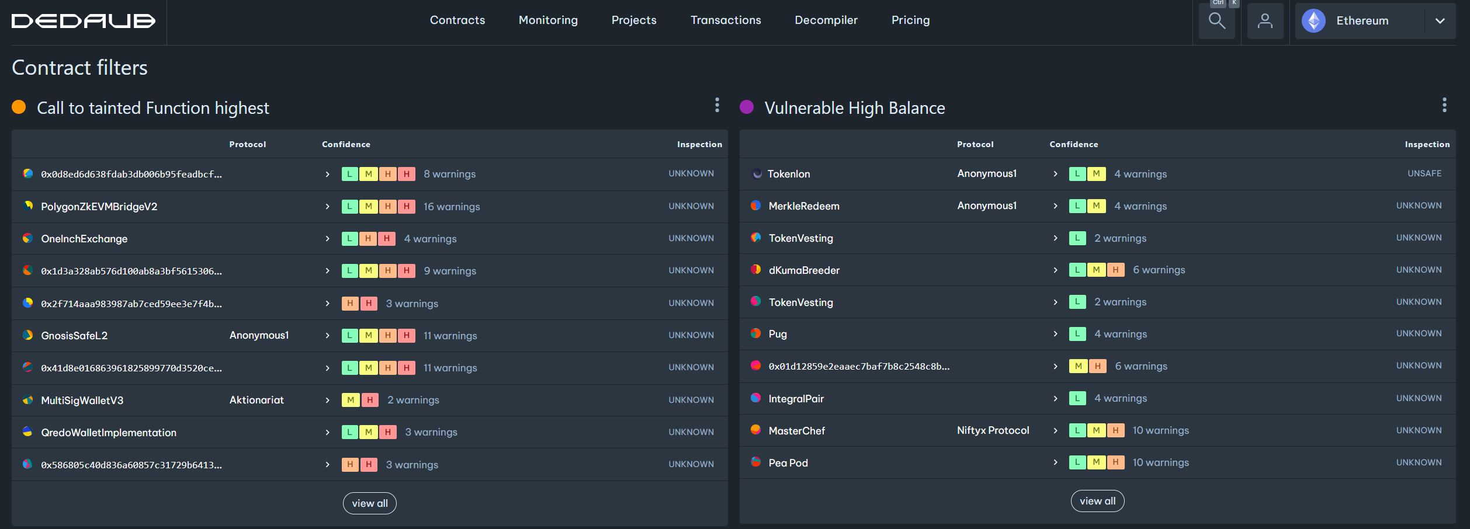This screenshot has width=1470, height=529.
Task: Click the search magnifier icon
Action: tap(1216, 21)
